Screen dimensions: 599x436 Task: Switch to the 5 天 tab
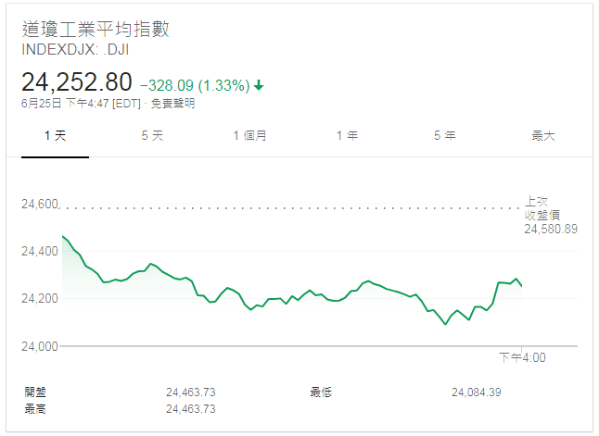pos(152,136)
